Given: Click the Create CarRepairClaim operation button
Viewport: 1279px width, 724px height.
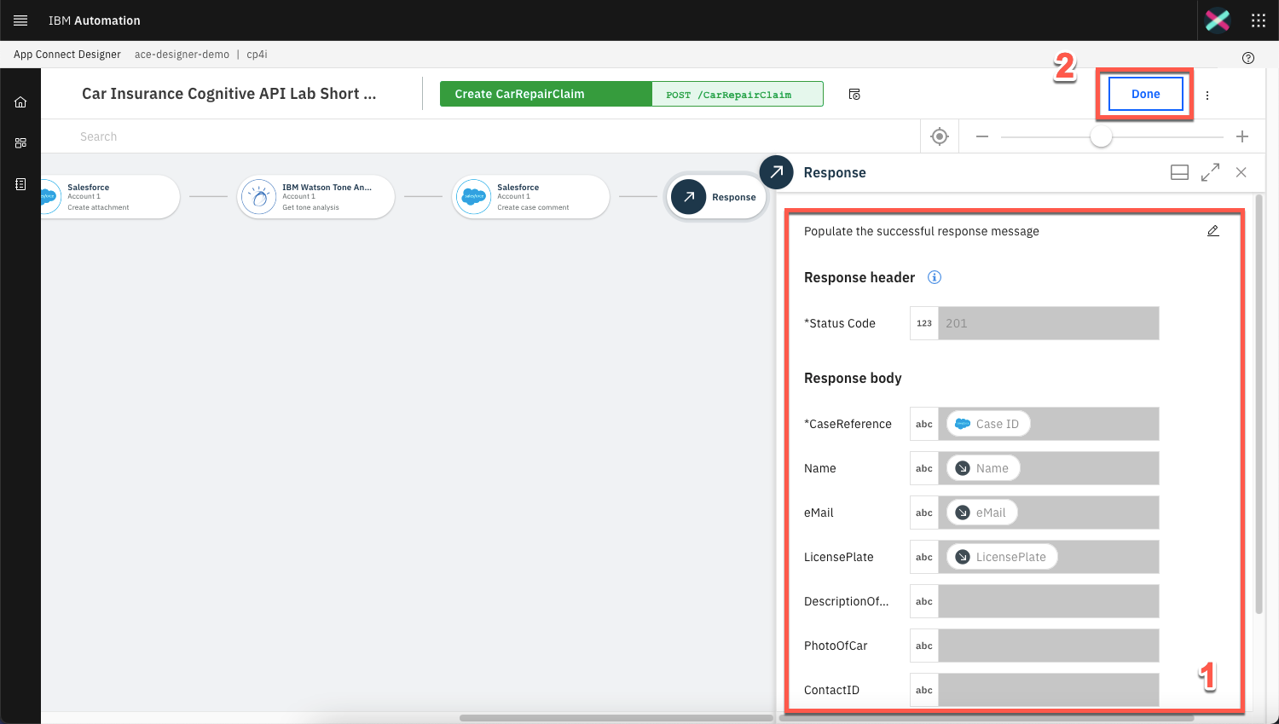Looking at the screenshot, I should coord(546,94).
